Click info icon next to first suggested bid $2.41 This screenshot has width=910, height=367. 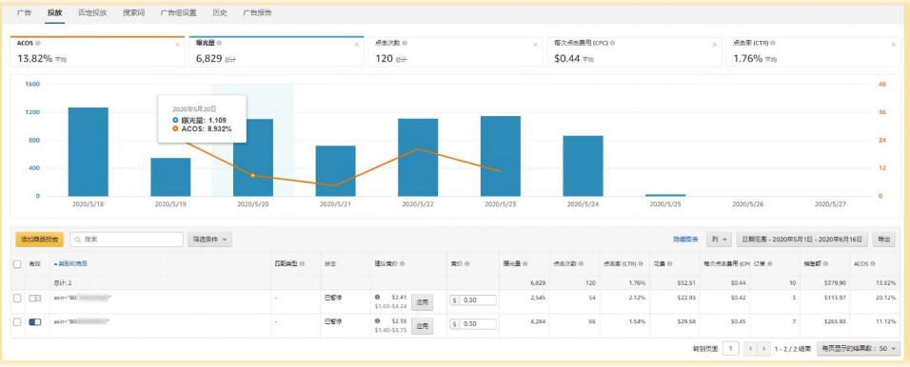coord(378,297)
